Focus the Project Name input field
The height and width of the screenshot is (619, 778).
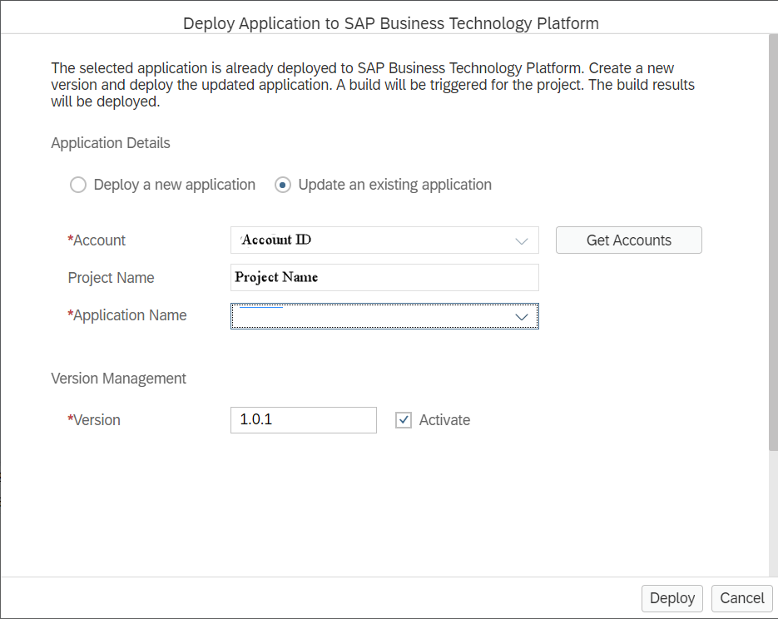[x=384, y=277]
